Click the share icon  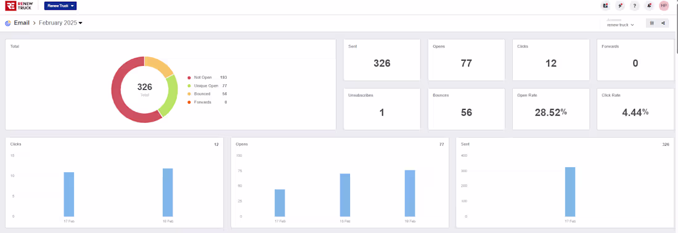[663, 23]
